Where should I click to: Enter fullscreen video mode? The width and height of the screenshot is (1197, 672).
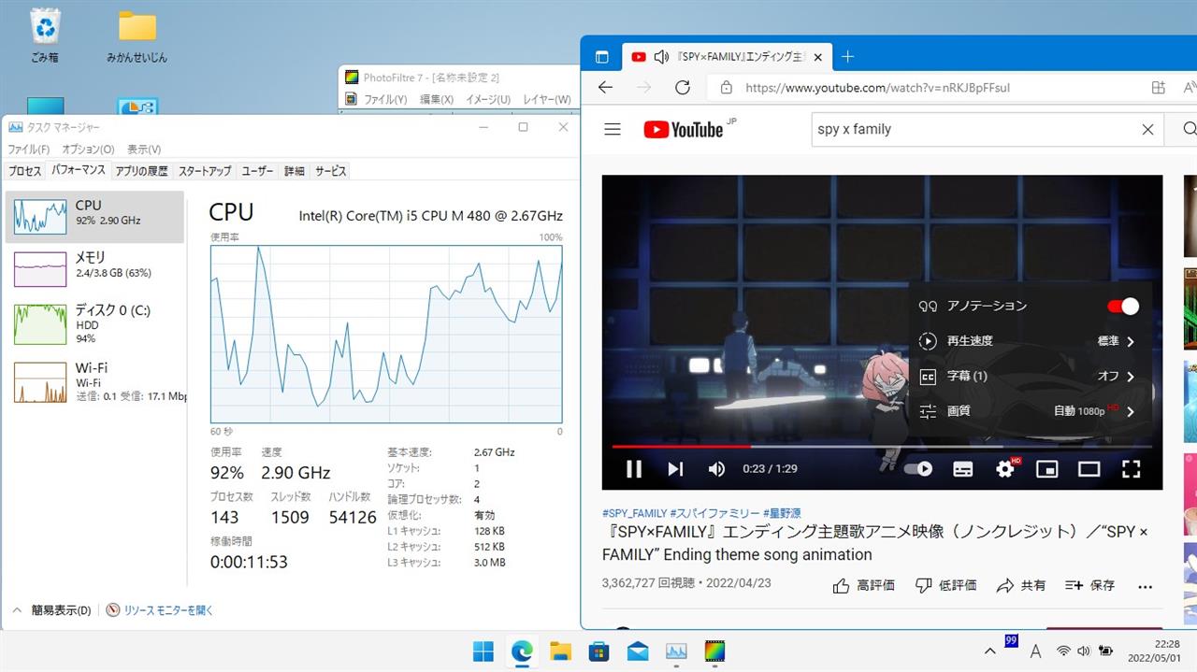point(1131,469)
